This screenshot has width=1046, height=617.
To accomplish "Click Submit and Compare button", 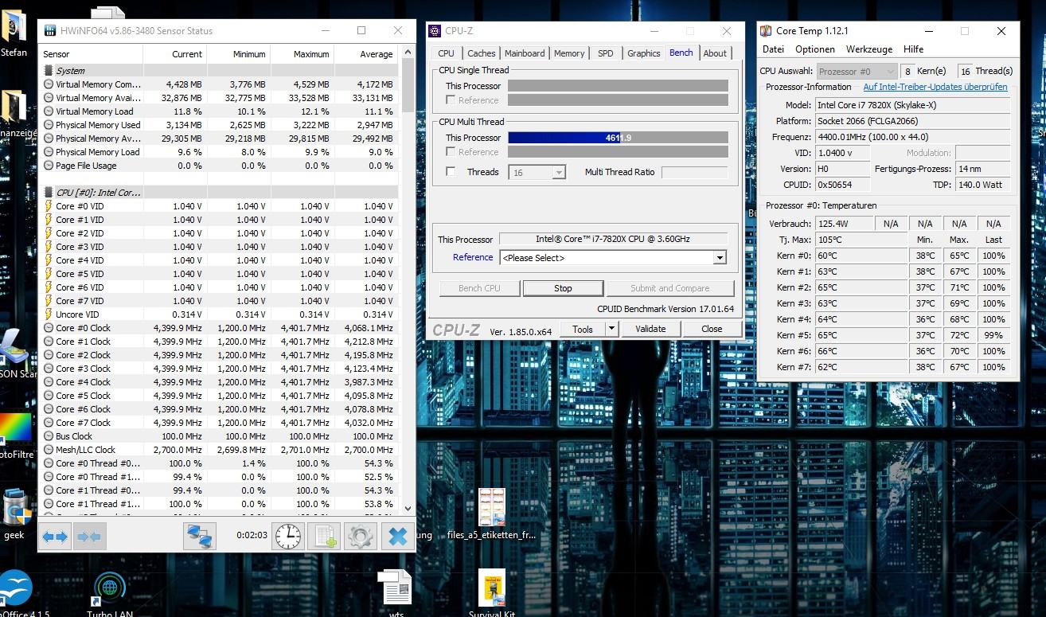I will point(669,288).
